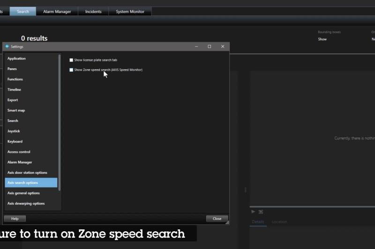Click the icon next to play button
Viewport: 375px width, 249px height.
tap(261, 212)
